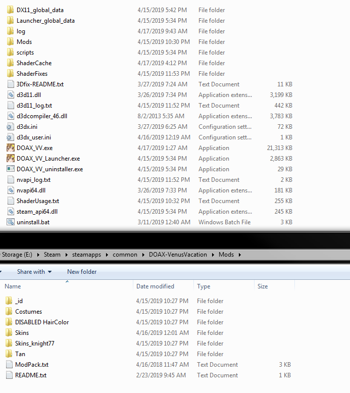Select the 'd3dx.ini' file name
The height and width of the screenshot is (393, 350).
tap(27, 127)
